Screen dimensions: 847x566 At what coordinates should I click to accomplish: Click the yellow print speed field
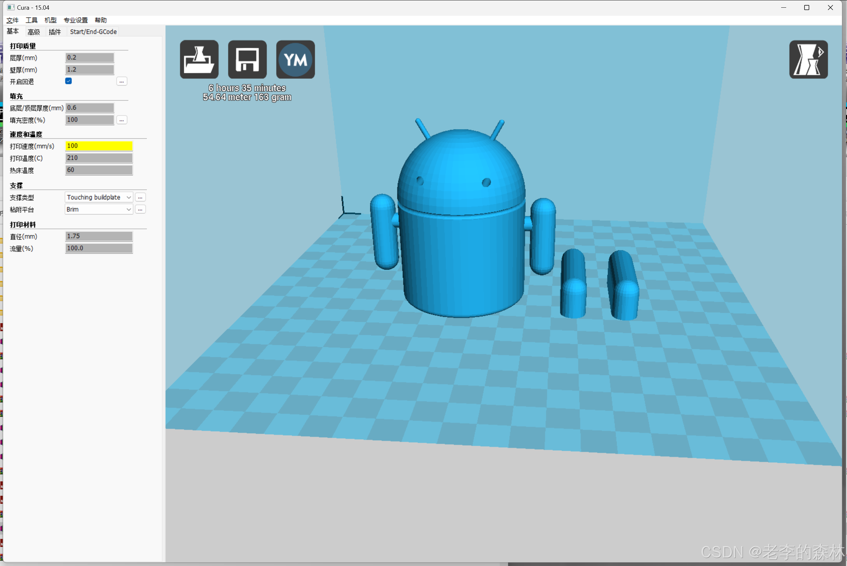pyautogui.click(x=99, y=146)
